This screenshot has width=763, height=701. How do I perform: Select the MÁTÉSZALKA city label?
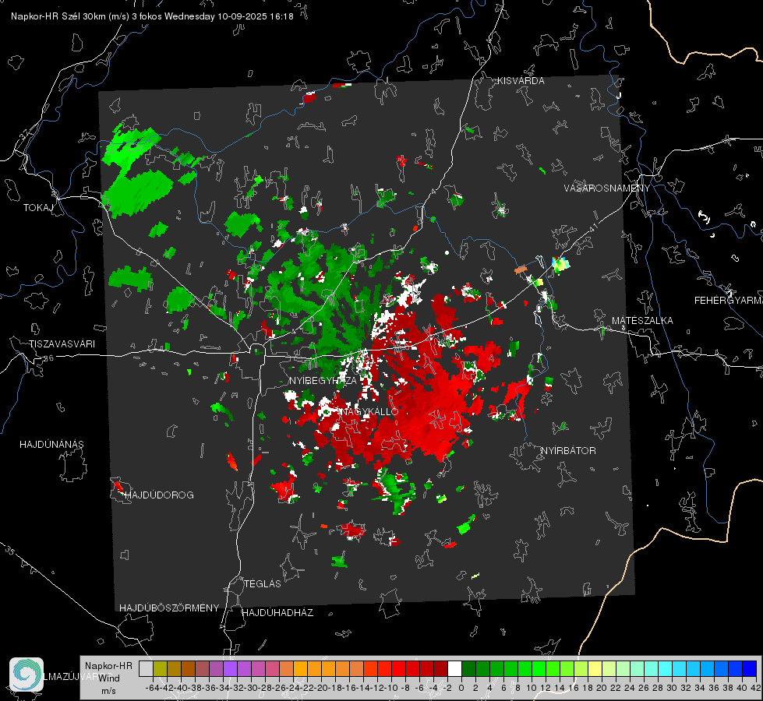pyautogui.click(x=642, y=321)
